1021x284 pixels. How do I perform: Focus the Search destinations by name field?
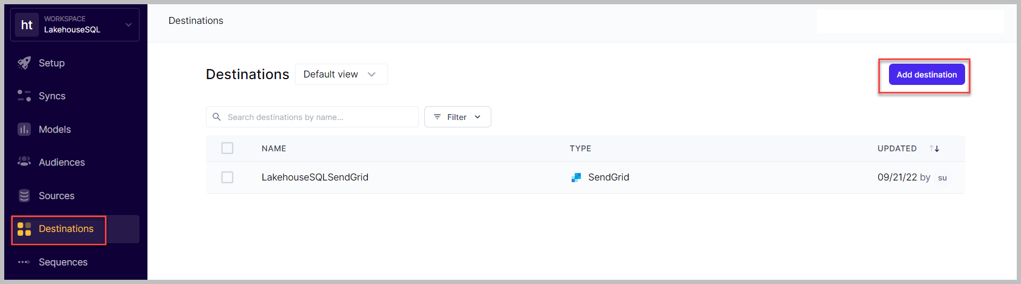click(319, 117)
